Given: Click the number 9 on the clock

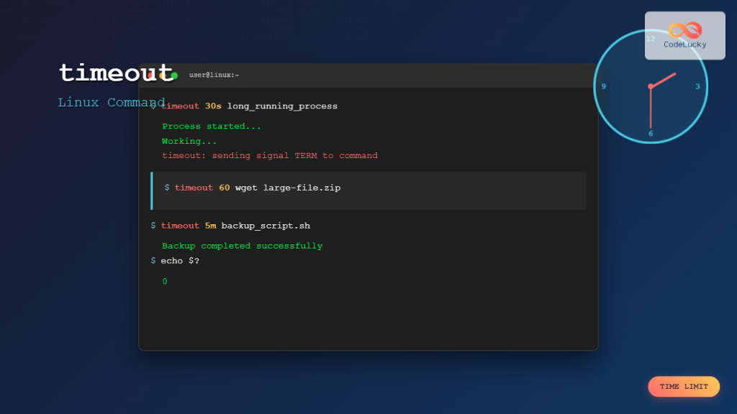Looking at the screenshot, I should click(604, 86).
